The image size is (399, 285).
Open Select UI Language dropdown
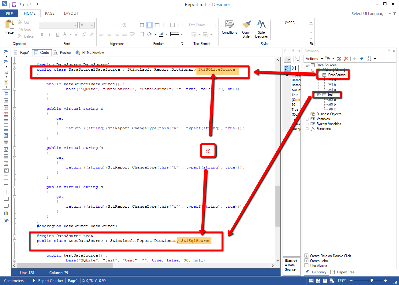pyautogui.click(x=371, y=13)
